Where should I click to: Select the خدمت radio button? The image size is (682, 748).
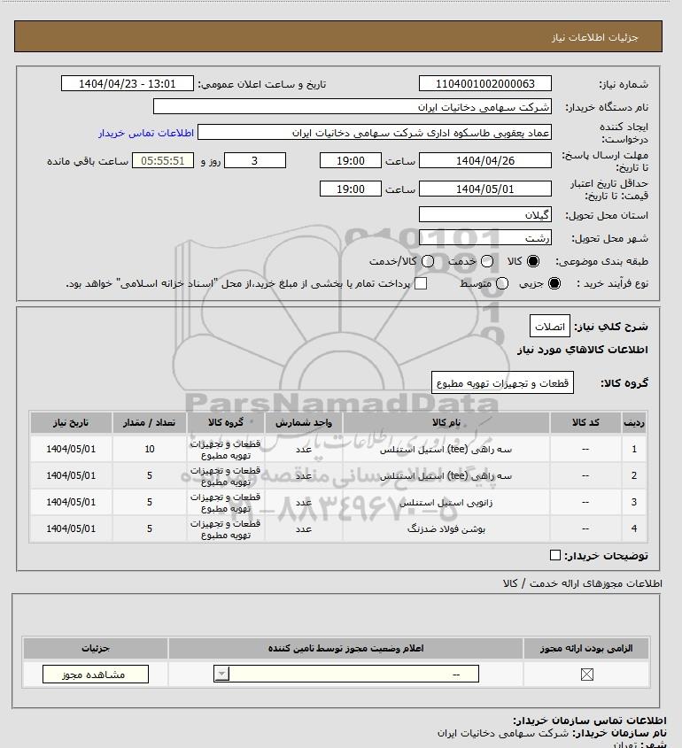(487, 261)
